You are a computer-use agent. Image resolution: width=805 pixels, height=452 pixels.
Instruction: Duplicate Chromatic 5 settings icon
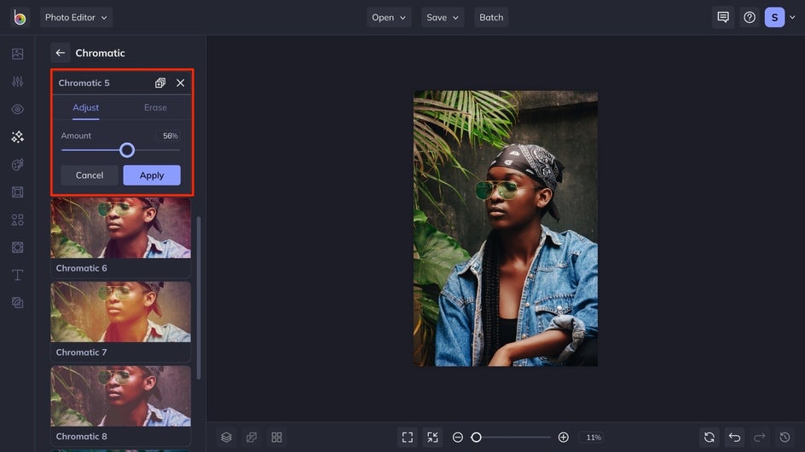160,83
